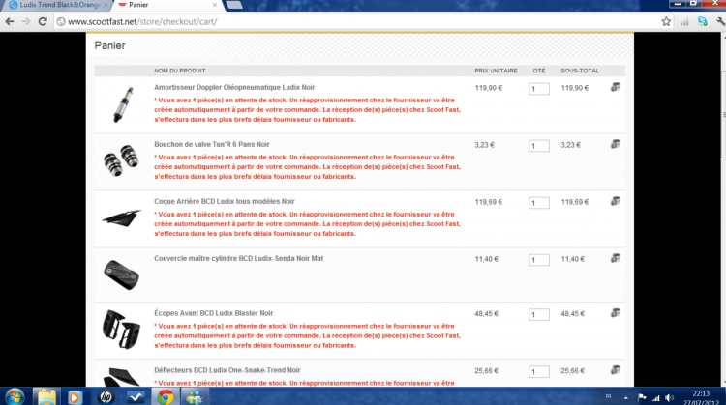Open the checkmark app in taskbar
The width and height of the screenshot is (726, 405).
[136, 397]
